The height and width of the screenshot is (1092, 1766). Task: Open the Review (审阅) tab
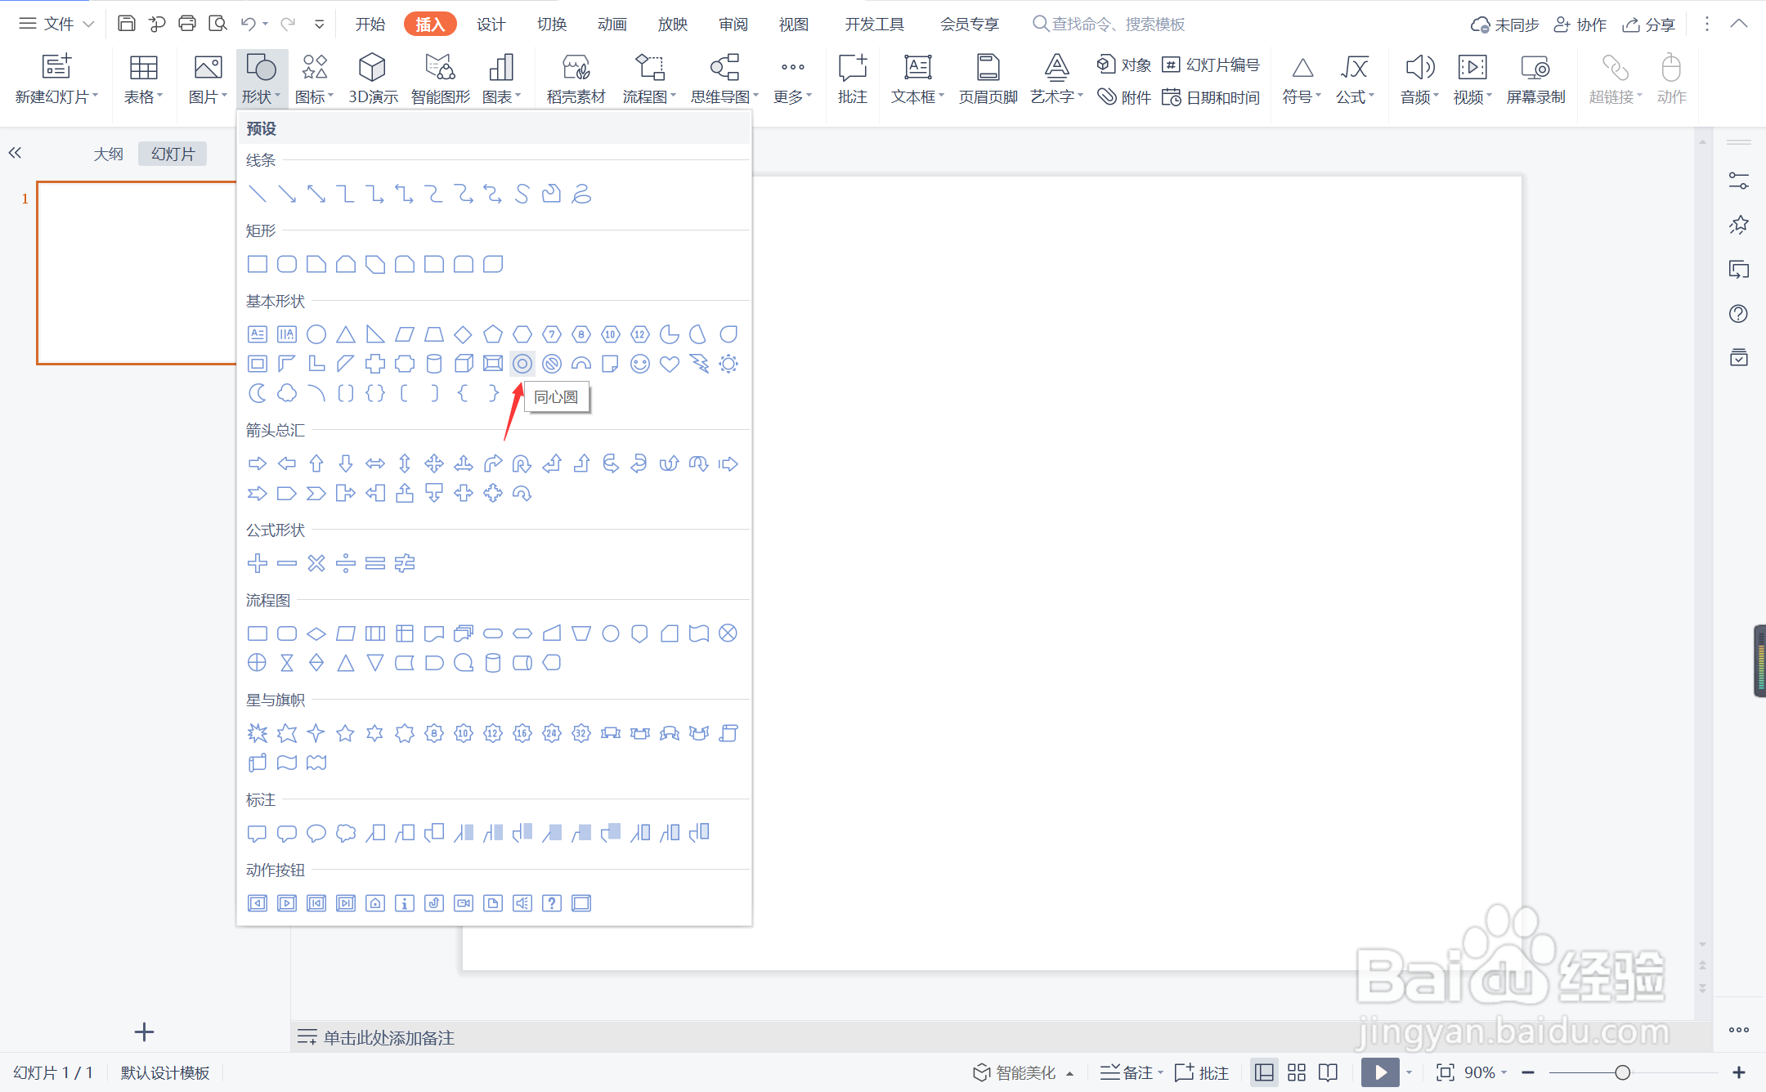(x=733, y=24)
